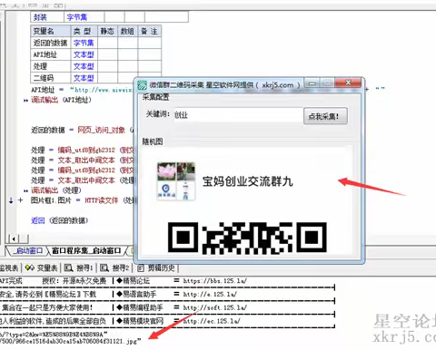Expand the plus marker beside 图片框1.图片 line
436x350 pixels.
[20, 200]
